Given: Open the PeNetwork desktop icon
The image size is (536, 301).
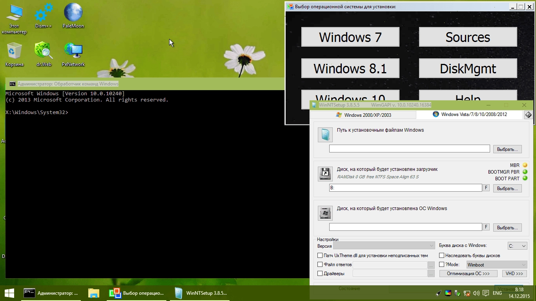Looking at the screenshot, I should click(73, 54).
